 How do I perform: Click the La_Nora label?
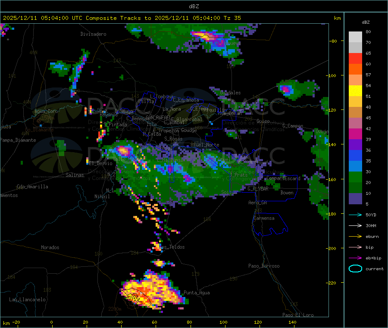click(x=172, y=109)
